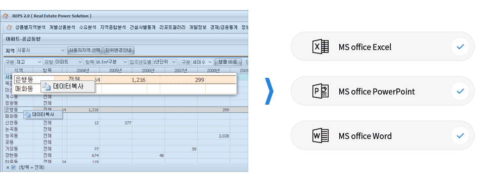Click 전체 in the 포동 row
Viewport: 497px width, 182px height.
click(47, 142)
